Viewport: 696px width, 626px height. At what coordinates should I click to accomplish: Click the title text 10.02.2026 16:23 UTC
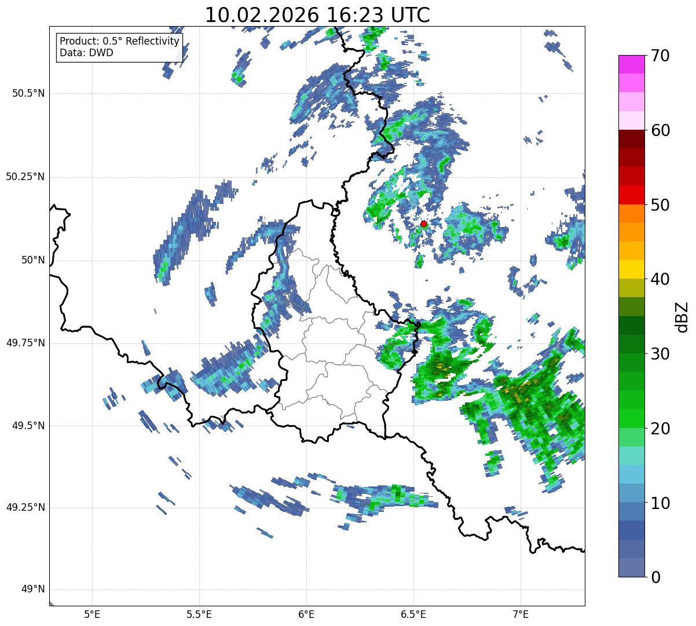(x=317, y=15)
